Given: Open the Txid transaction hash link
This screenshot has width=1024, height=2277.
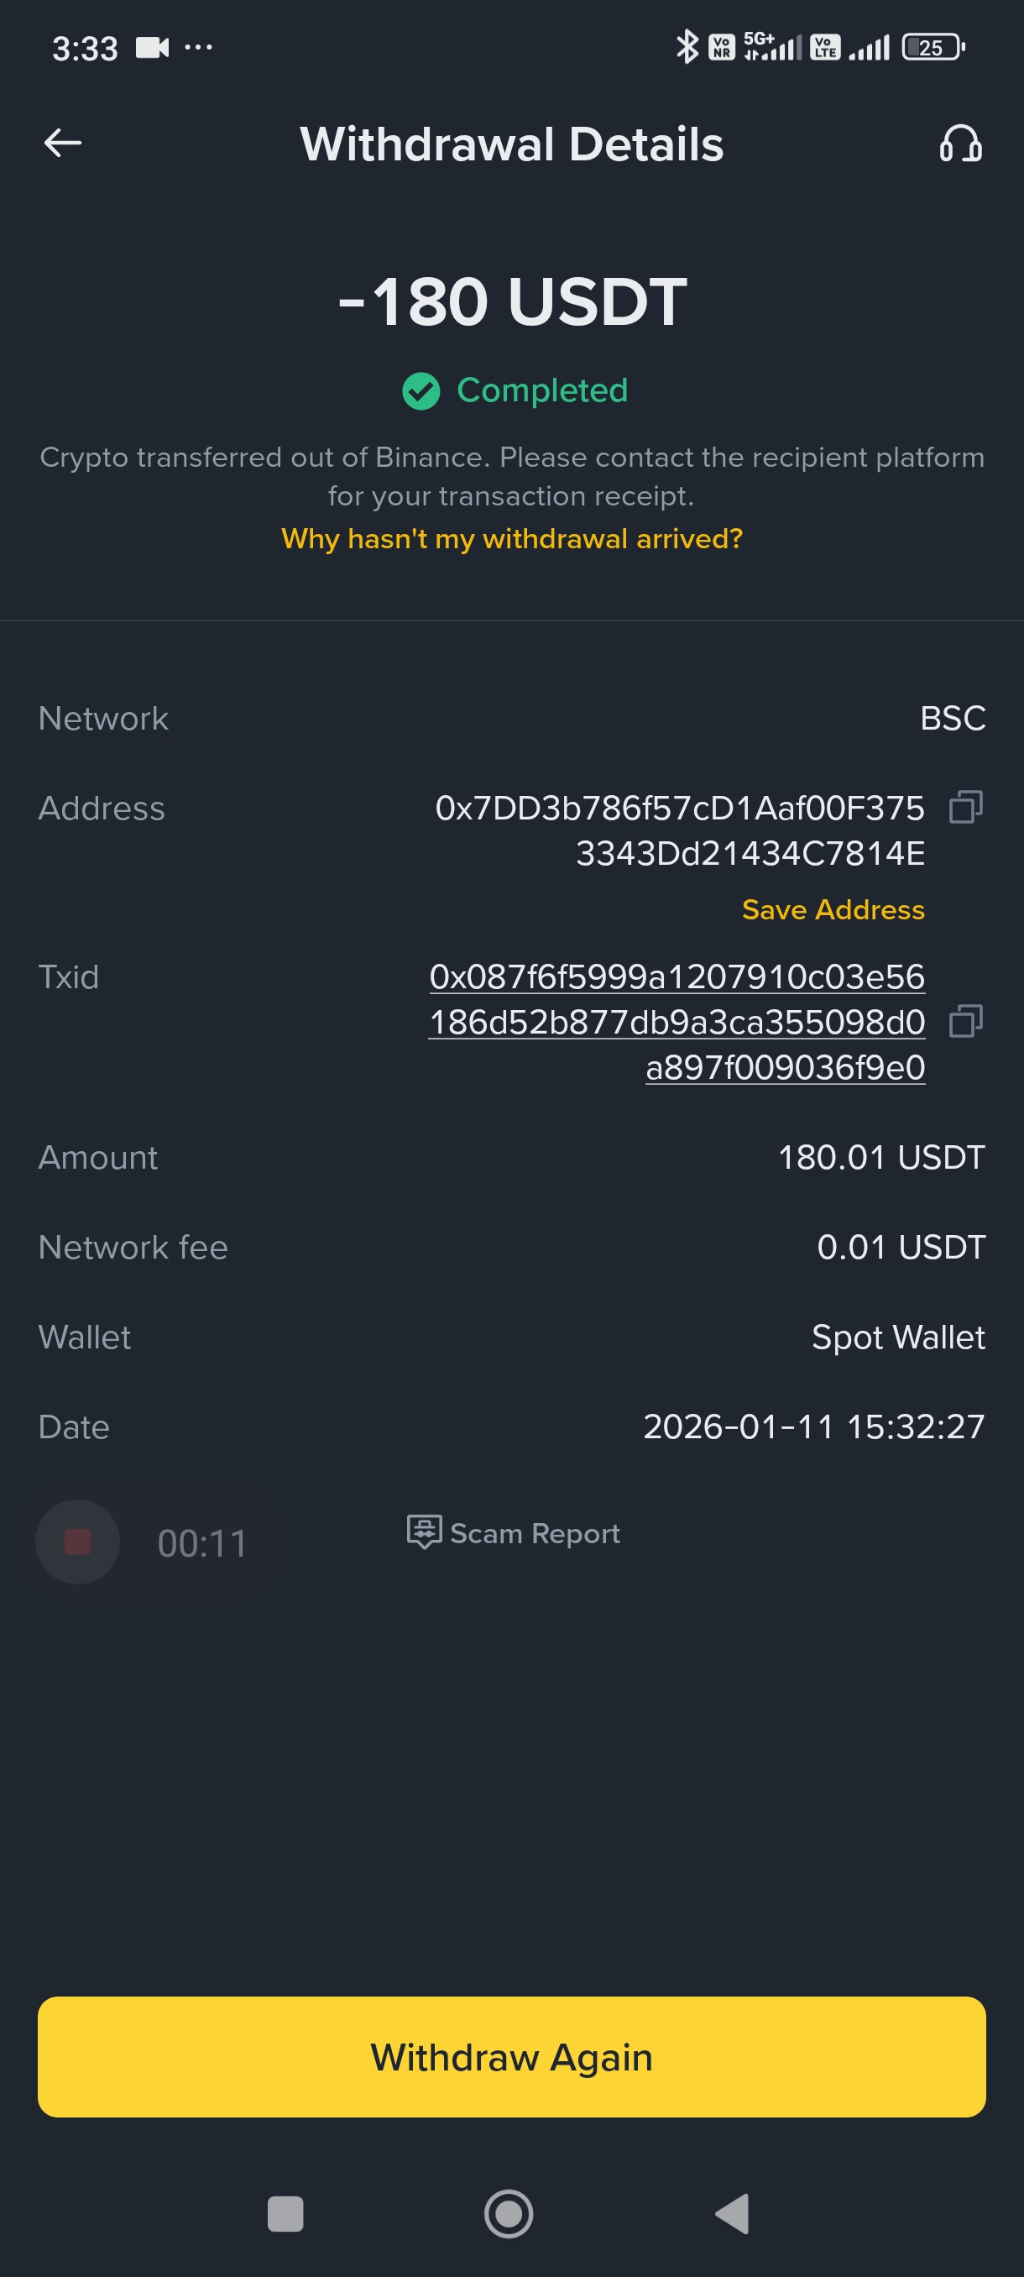Looking at the screenshot, I should click(677, 1022).
